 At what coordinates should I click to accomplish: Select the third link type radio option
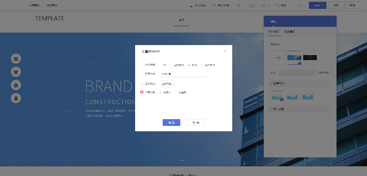tap(189, 65)
